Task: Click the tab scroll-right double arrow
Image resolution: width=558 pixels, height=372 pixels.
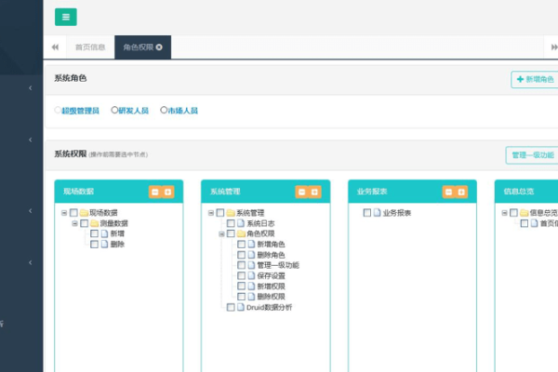Action: (x=546, y=46)
